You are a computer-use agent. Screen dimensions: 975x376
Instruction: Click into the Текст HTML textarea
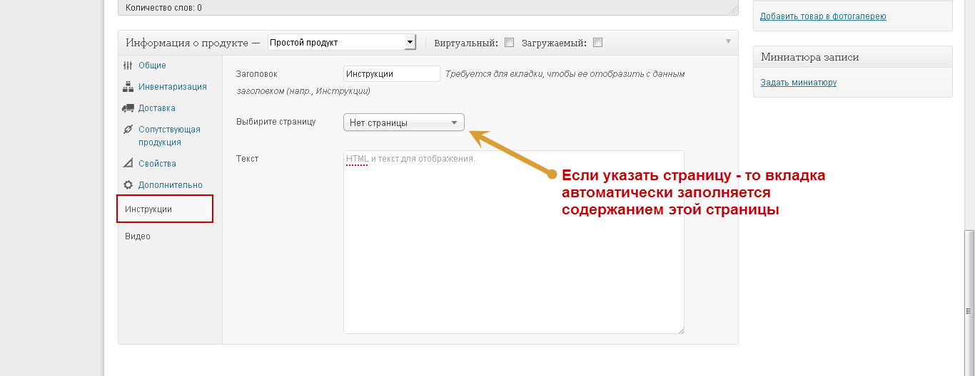pos(514,242)
